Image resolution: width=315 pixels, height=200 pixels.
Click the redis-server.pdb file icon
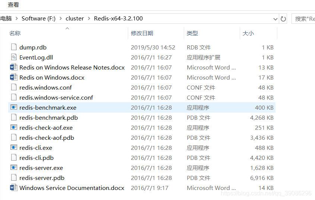(14, 177)
